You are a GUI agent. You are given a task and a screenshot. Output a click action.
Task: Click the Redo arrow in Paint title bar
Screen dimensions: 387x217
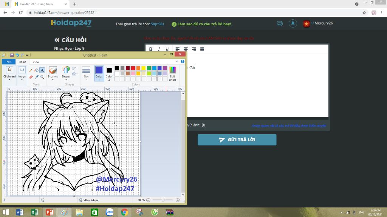[x=22, y=55]
